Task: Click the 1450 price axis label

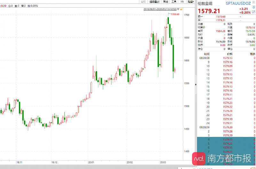Action: click(x=187, y=129)
